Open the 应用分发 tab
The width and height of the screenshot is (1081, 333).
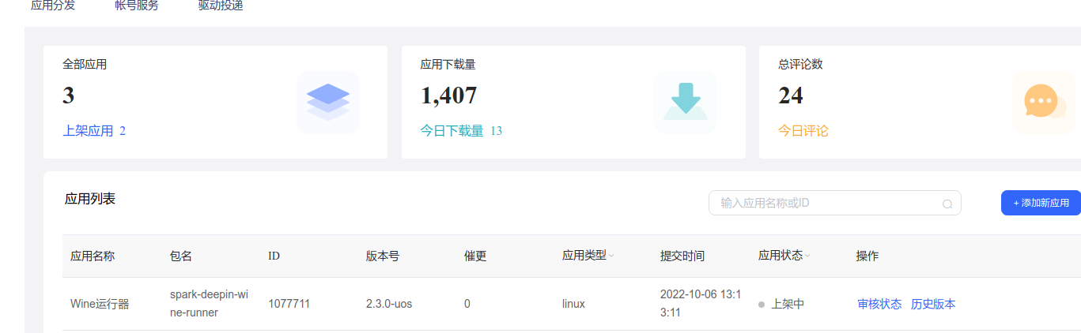(53, 6)
